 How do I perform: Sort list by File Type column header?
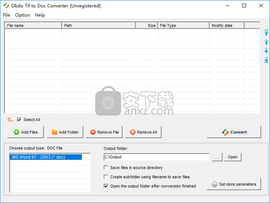(184, 25)
